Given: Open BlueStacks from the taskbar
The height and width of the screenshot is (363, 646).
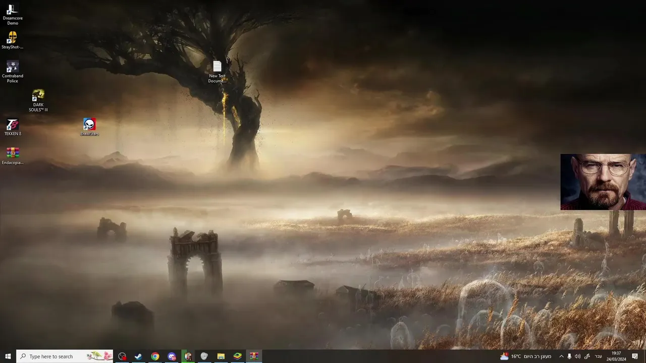Looking at the screenshot, I should coord(237,356).
